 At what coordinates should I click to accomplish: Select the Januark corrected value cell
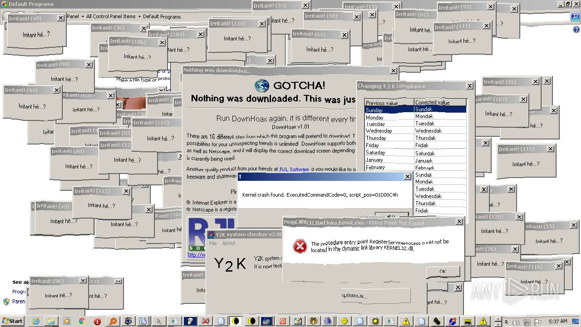pos(440,161)
